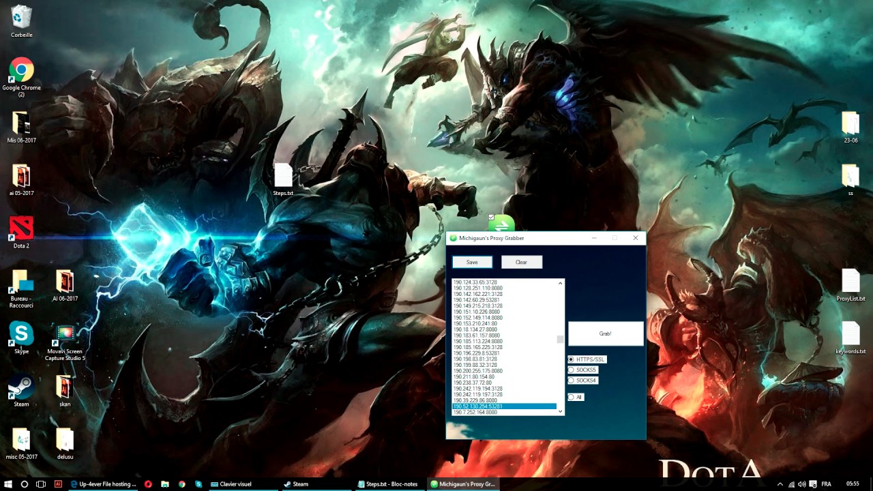Select proxy 190.142.162.221:3128
This screenshot has height=491, width=873.
pos(478,294)
